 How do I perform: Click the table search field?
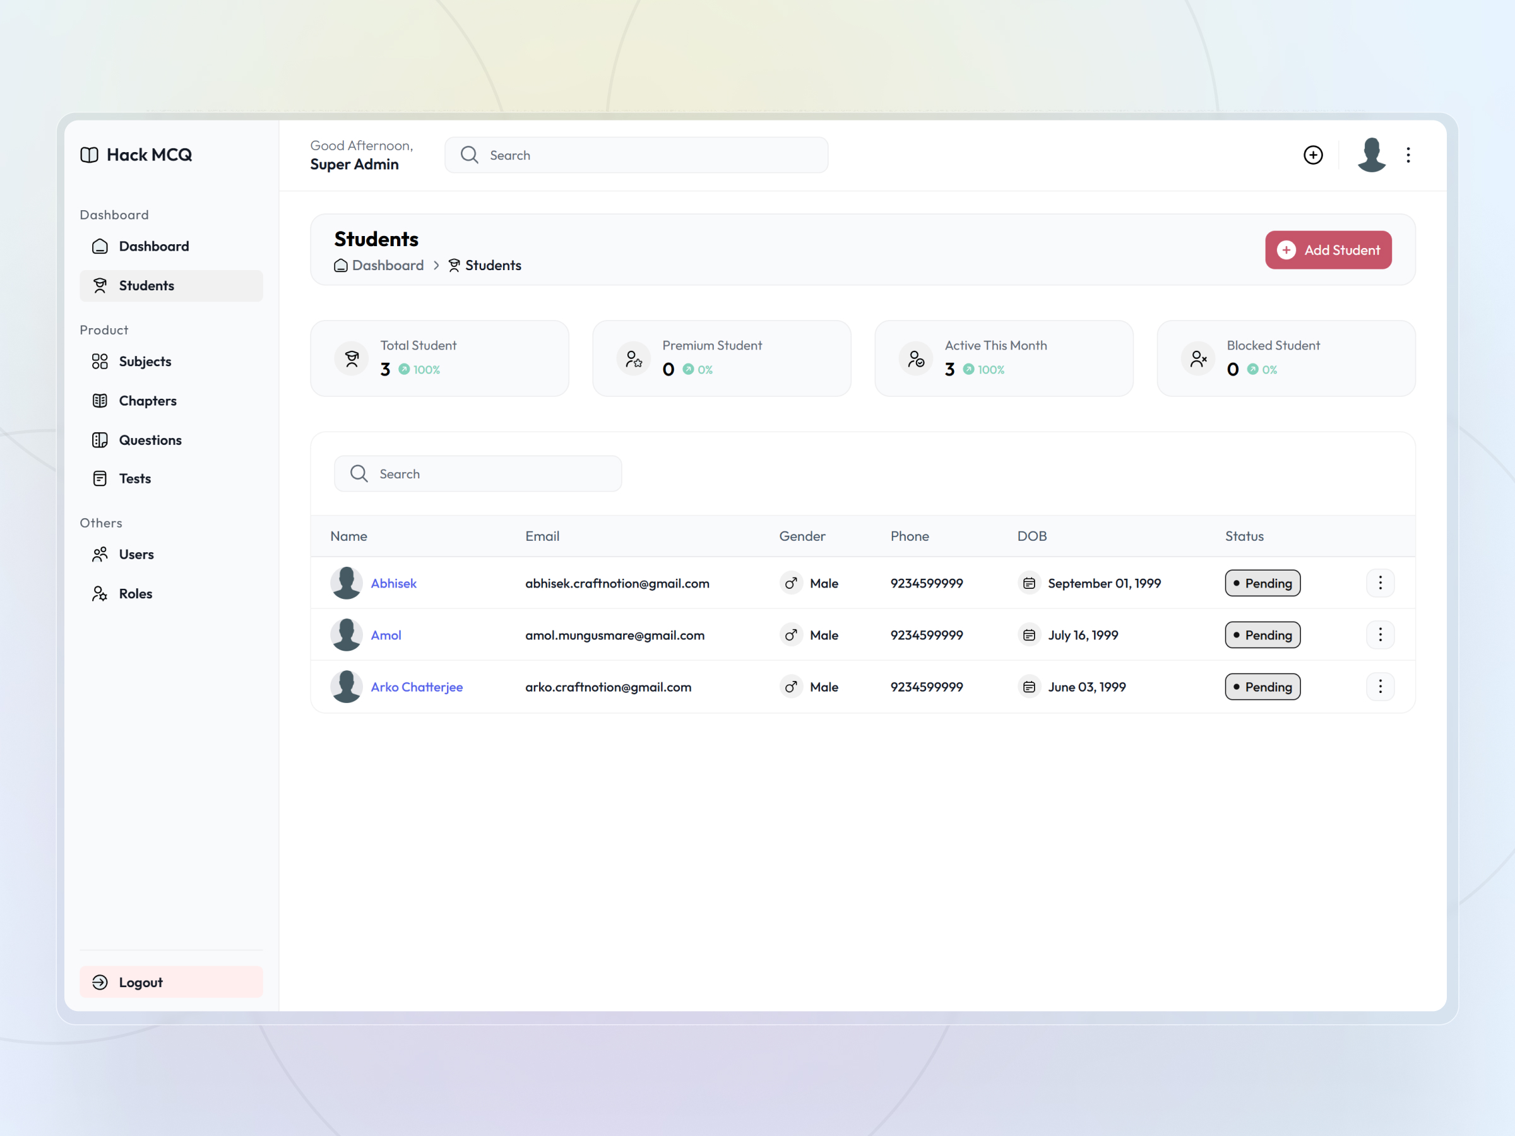click(x=477, y=473)
